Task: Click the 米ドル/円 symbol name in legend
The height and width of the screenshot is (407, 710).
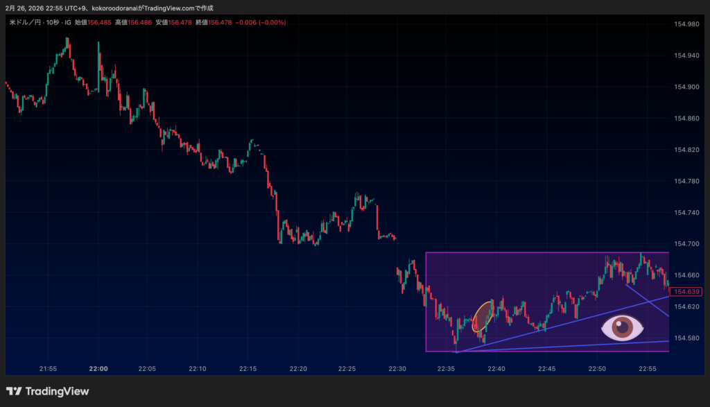Action: coord(24,22)
